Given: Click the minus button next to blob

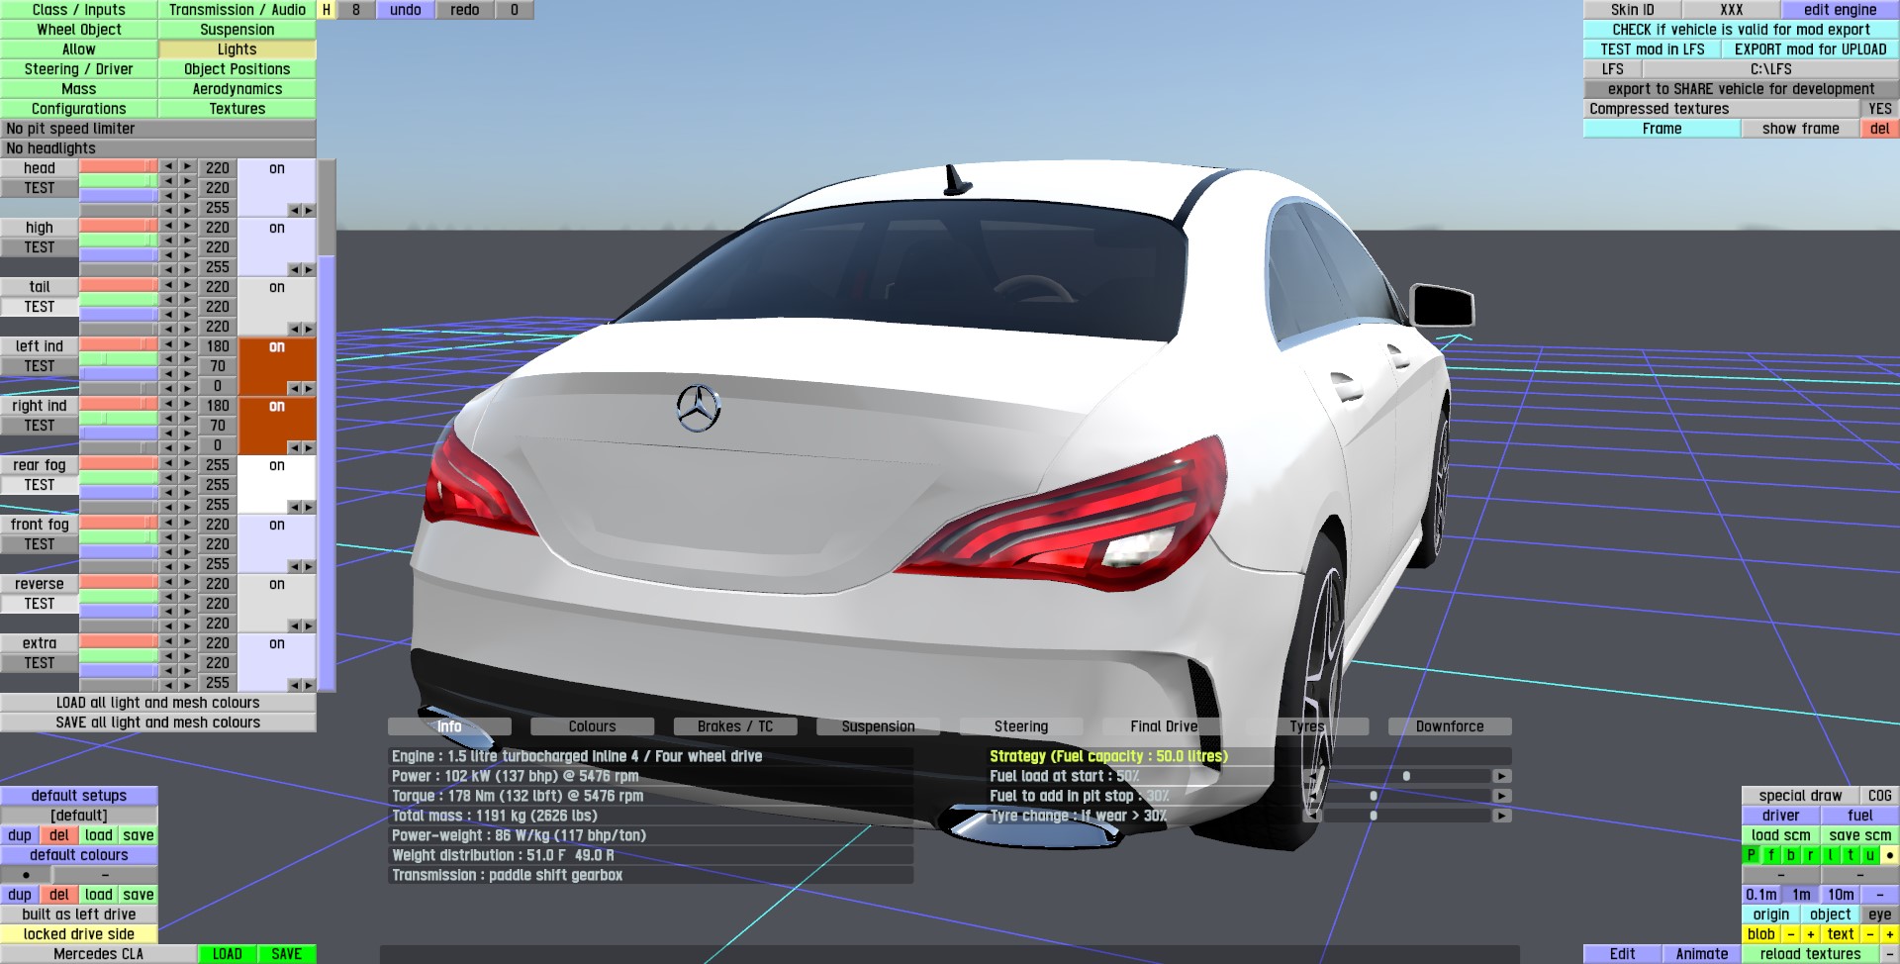Looking at the screenshot, I should 1791,934.
